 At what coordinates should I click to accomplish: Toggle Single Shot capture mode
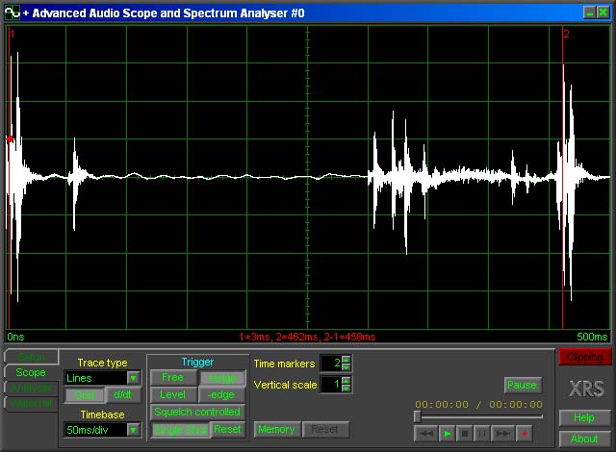[181, 430]
